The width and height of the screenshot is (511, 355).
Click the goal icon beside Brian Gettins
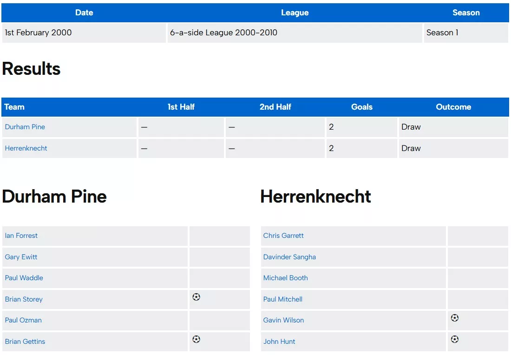coord(196,340)
